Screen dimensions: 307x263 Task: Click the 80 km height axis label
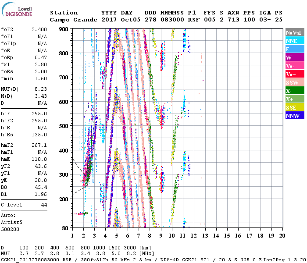point(65,228)
